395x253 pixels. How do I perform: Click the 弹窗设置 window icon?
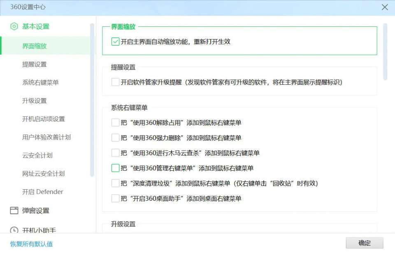pyautogui.click(x=14, y=210)
